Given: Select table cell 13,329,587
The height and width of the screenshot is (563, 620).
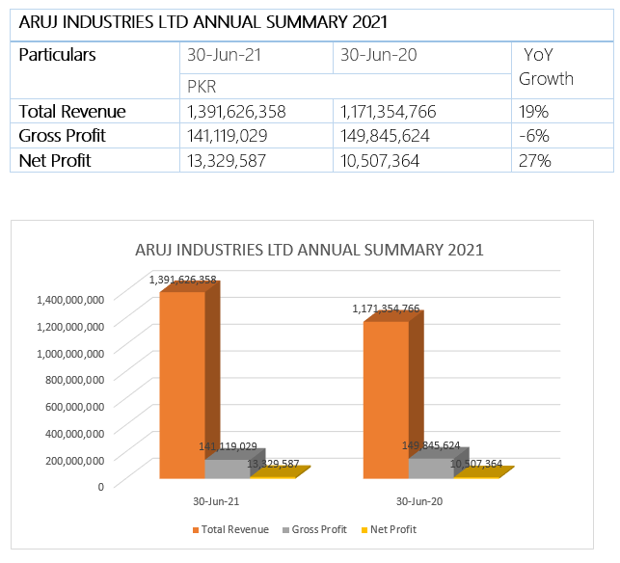Looking at the screenshot, I should [256, 160].
